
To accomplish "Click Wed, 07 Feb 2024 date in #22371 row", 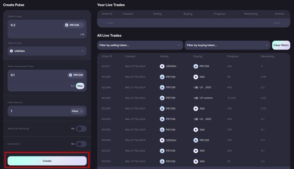I will click(x=135, y=66).
